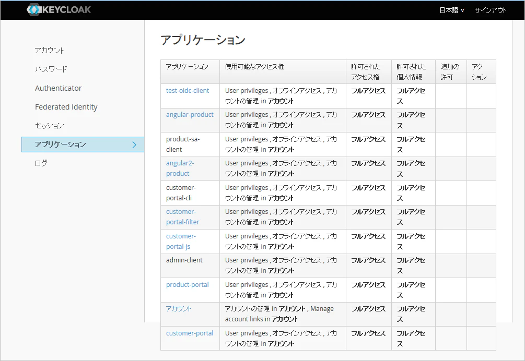This screenshot has height=361, width=525.
Task: Click the chevron arrow beside sidebar アプリケーション
Action: pos(134,145)
